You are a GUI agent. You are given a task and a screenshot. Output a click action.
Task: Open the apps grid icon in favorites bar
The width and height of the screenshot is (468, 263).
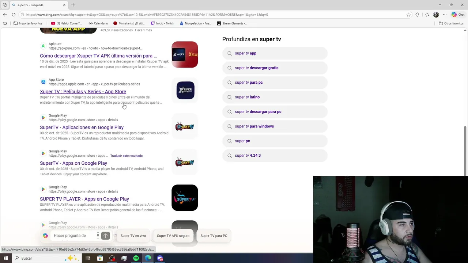click(x=5, y=23)
